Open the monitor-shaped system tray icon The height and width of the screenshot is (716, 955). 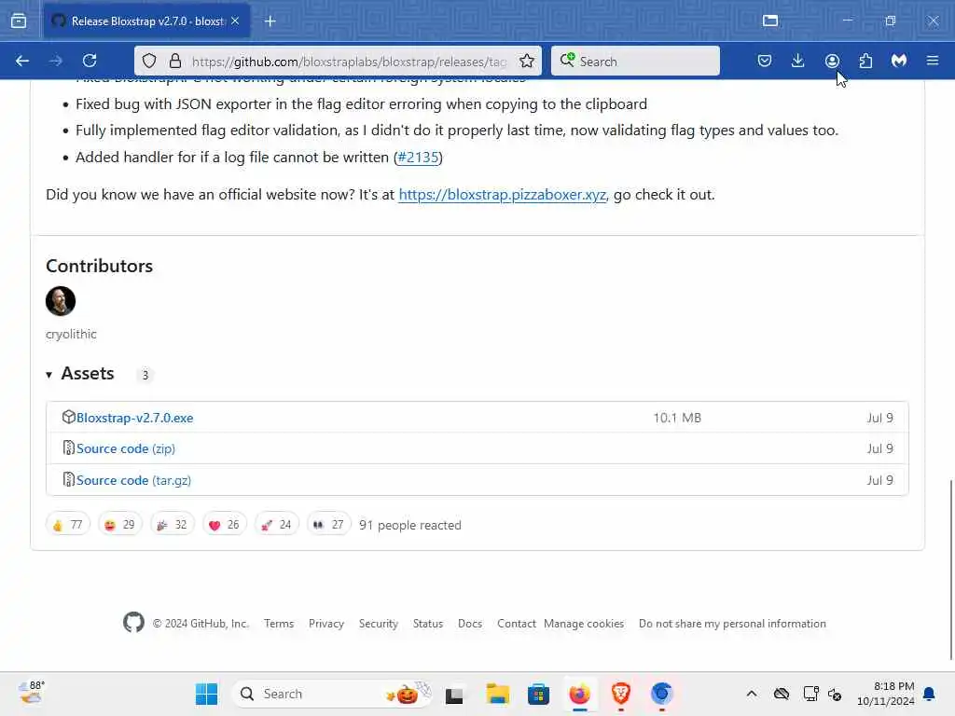point(810,694)
